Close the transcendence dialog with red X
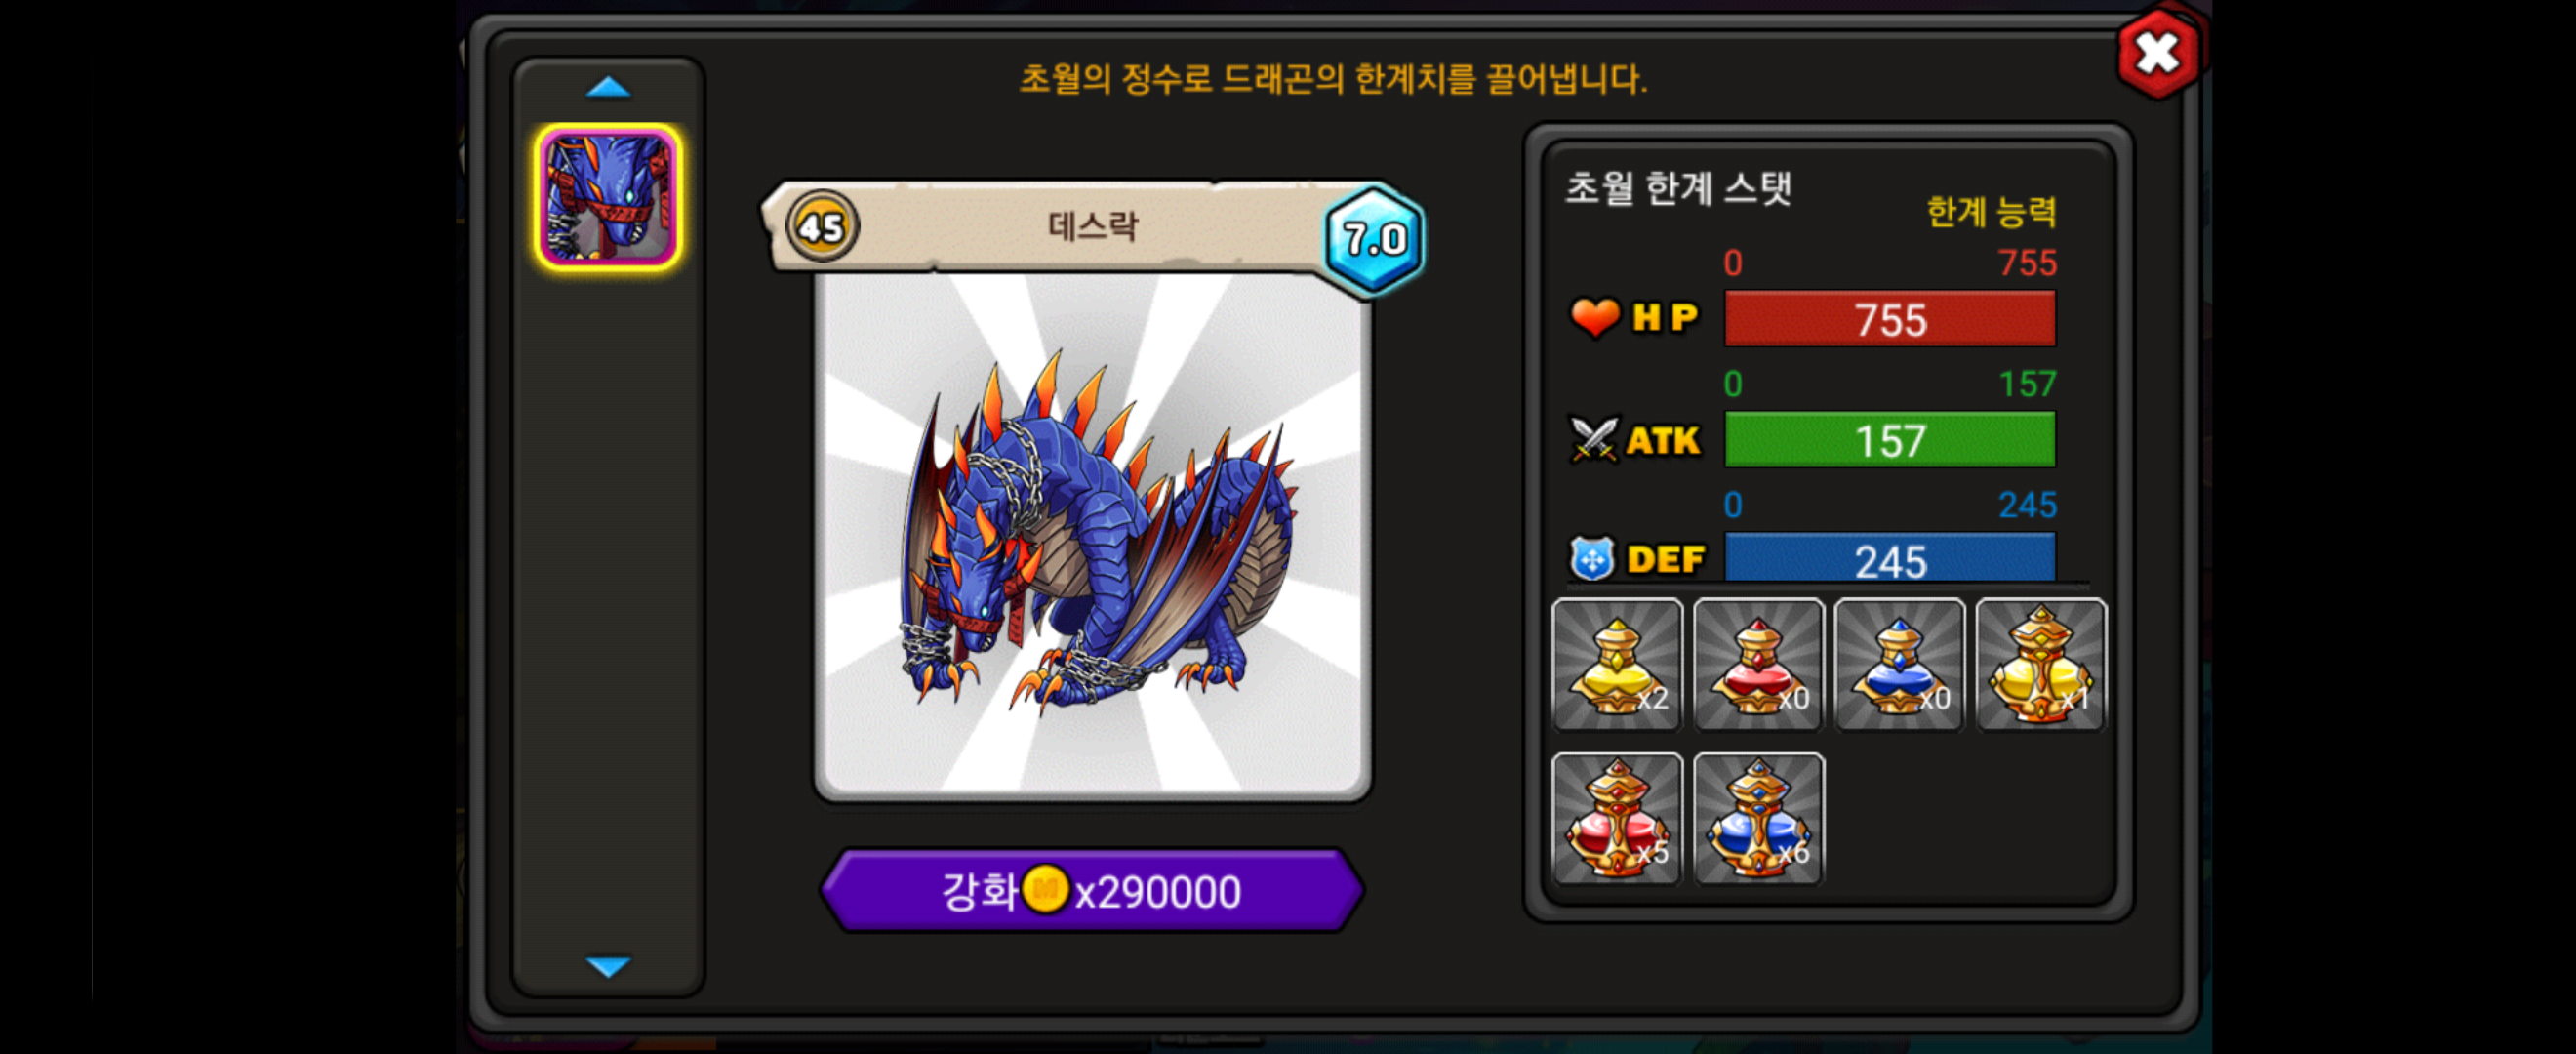Image resolution: width=2576 pixels, height=1054 pixels. point(2158,53)
